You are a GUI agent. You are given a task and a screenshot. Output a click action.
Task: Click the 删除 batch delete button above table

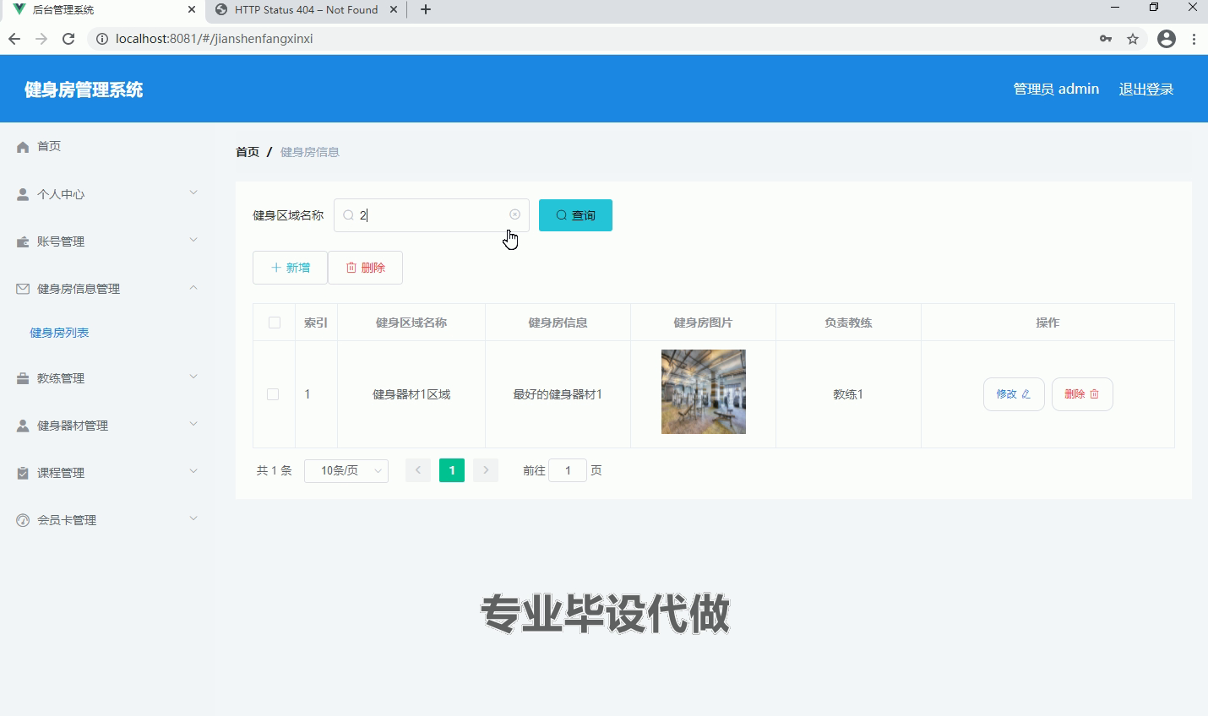tap(365, 268)
